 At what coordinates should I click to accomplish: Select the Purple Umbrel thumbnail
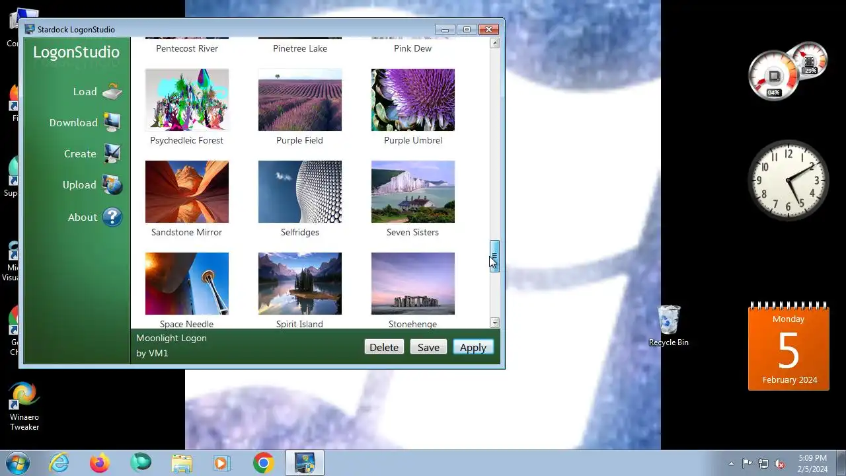[x=413, y=100]
